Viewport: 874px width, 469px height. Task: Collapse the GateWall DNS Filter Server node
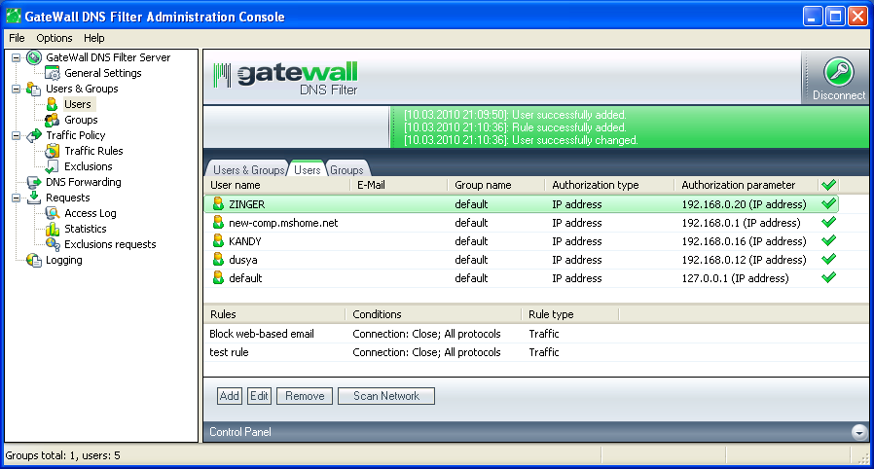click(17, 58)
